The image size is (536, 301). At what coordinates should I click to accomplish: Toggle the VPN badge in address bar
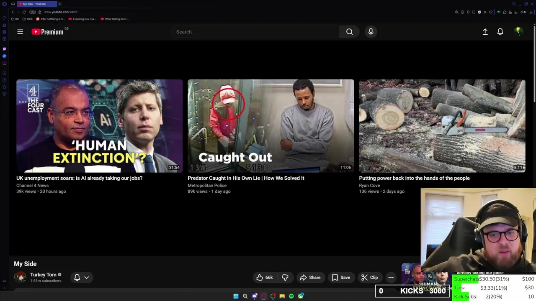coord(33,12)
